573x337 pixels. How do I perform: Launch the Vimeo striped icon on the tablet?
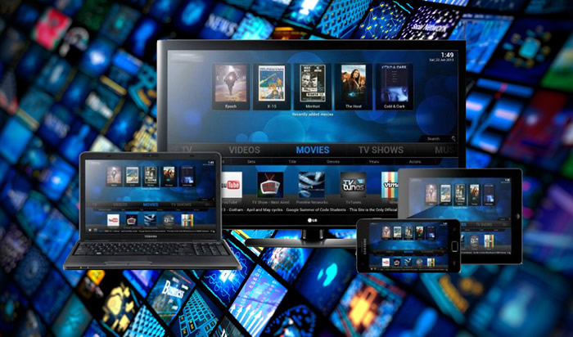[x=489, y=241]
